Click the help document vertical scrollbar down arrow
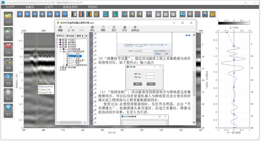The width and height of the screenshot is (261, 141). pos(194,123)
